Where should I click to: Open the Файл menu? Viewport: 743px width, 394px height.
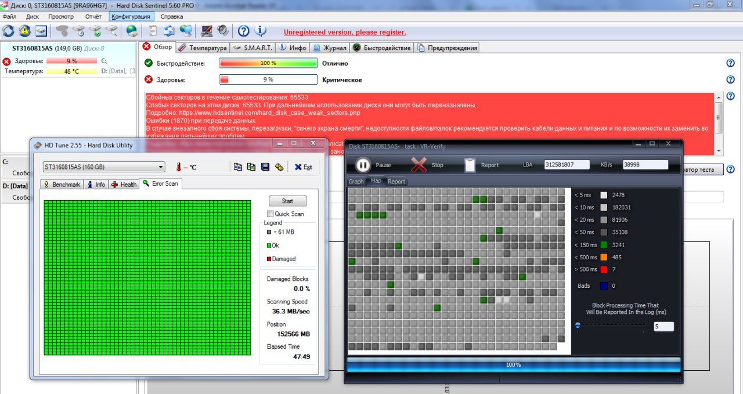coord(9,16)
